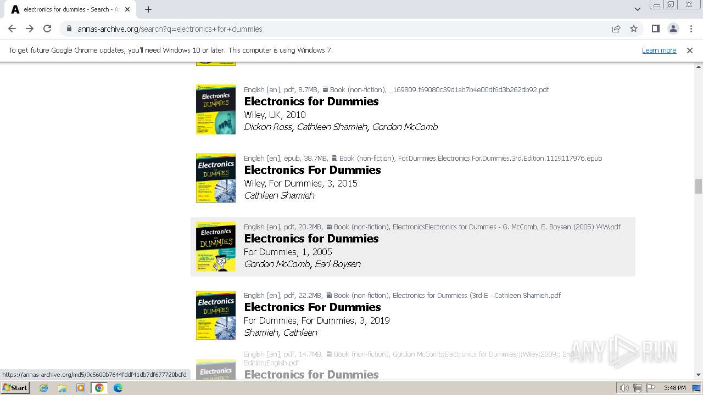Open Windows Media Player taskbar icon
Image resolution: width=703 pixels, height=395 pixels.
click(x=81, y=388)
